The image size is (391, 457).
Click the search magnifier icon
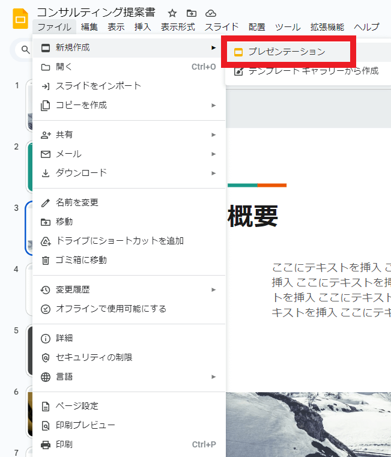point(25,50)
